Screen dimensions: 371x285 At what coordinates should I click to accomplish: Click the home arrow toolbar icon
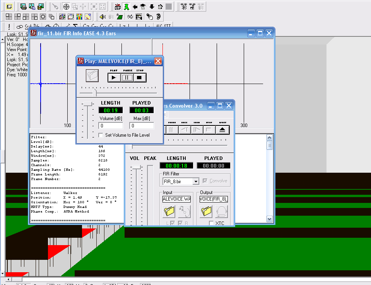click(160, 7)
